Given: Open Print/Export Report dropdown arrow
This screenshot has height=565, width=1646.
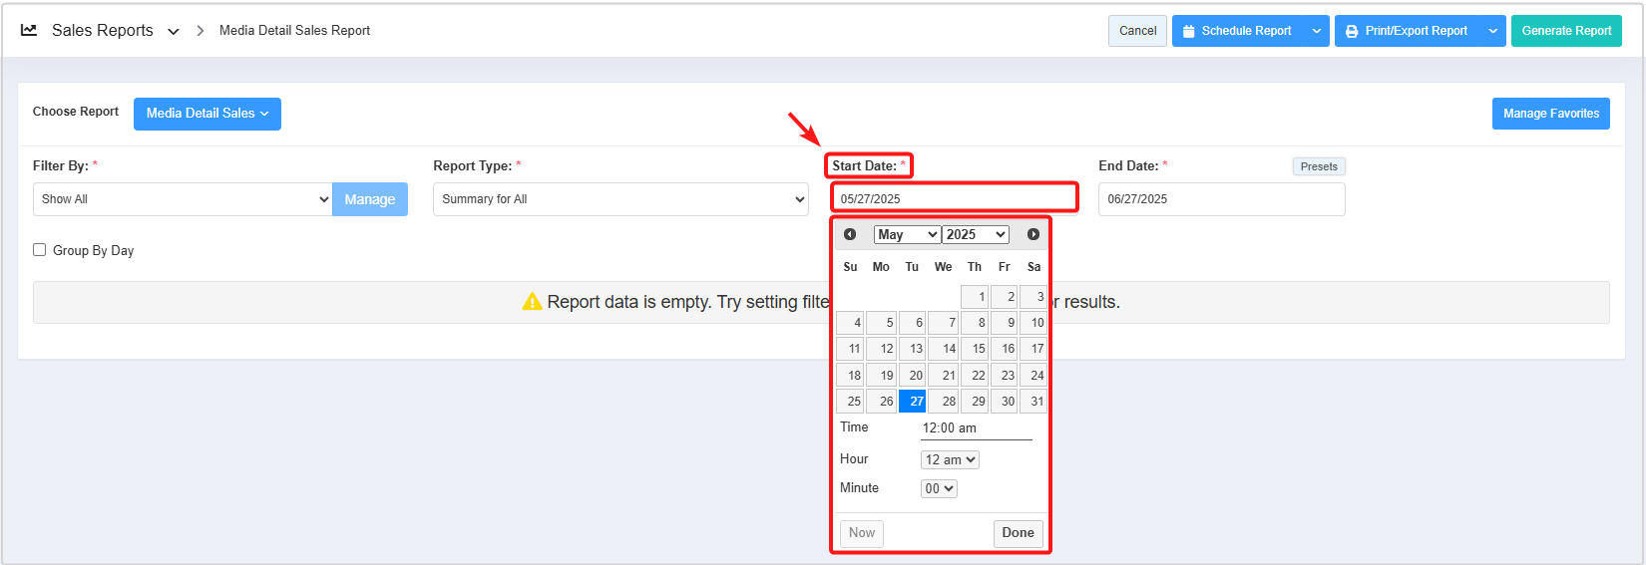Looking at the screenshot, I should (1492, 31).
